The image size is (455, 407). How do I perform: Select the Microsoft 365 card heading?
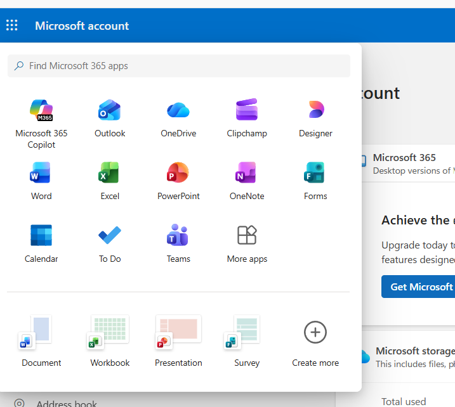[404, 157]
